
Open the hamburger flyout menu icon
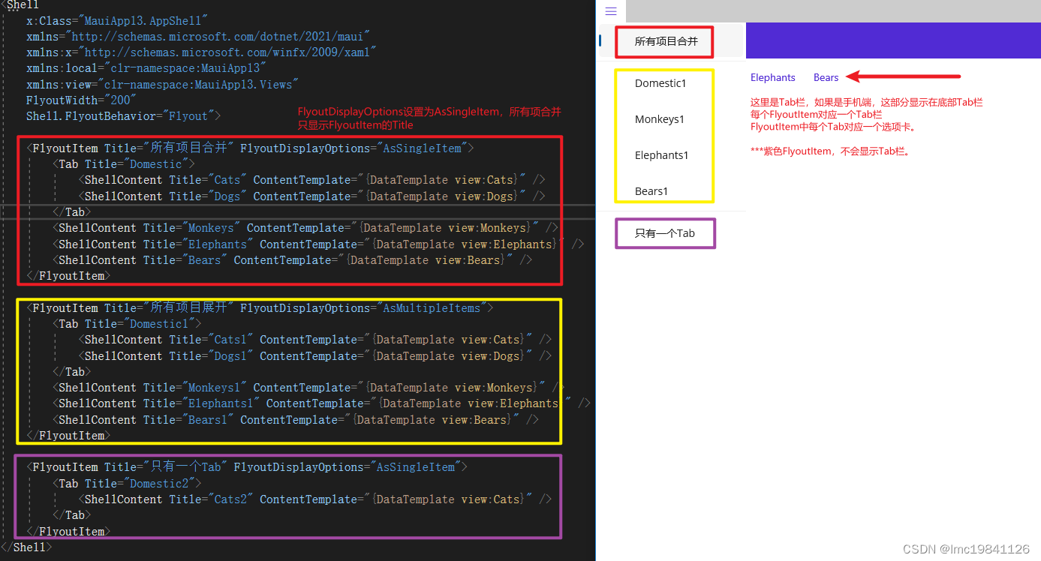click(x=611, y=11)
